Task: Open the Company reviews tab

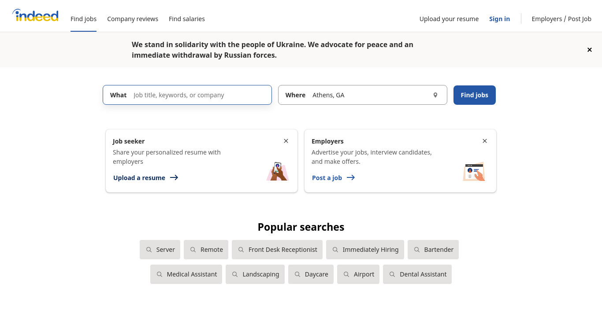Action: [x=133, y=19]
